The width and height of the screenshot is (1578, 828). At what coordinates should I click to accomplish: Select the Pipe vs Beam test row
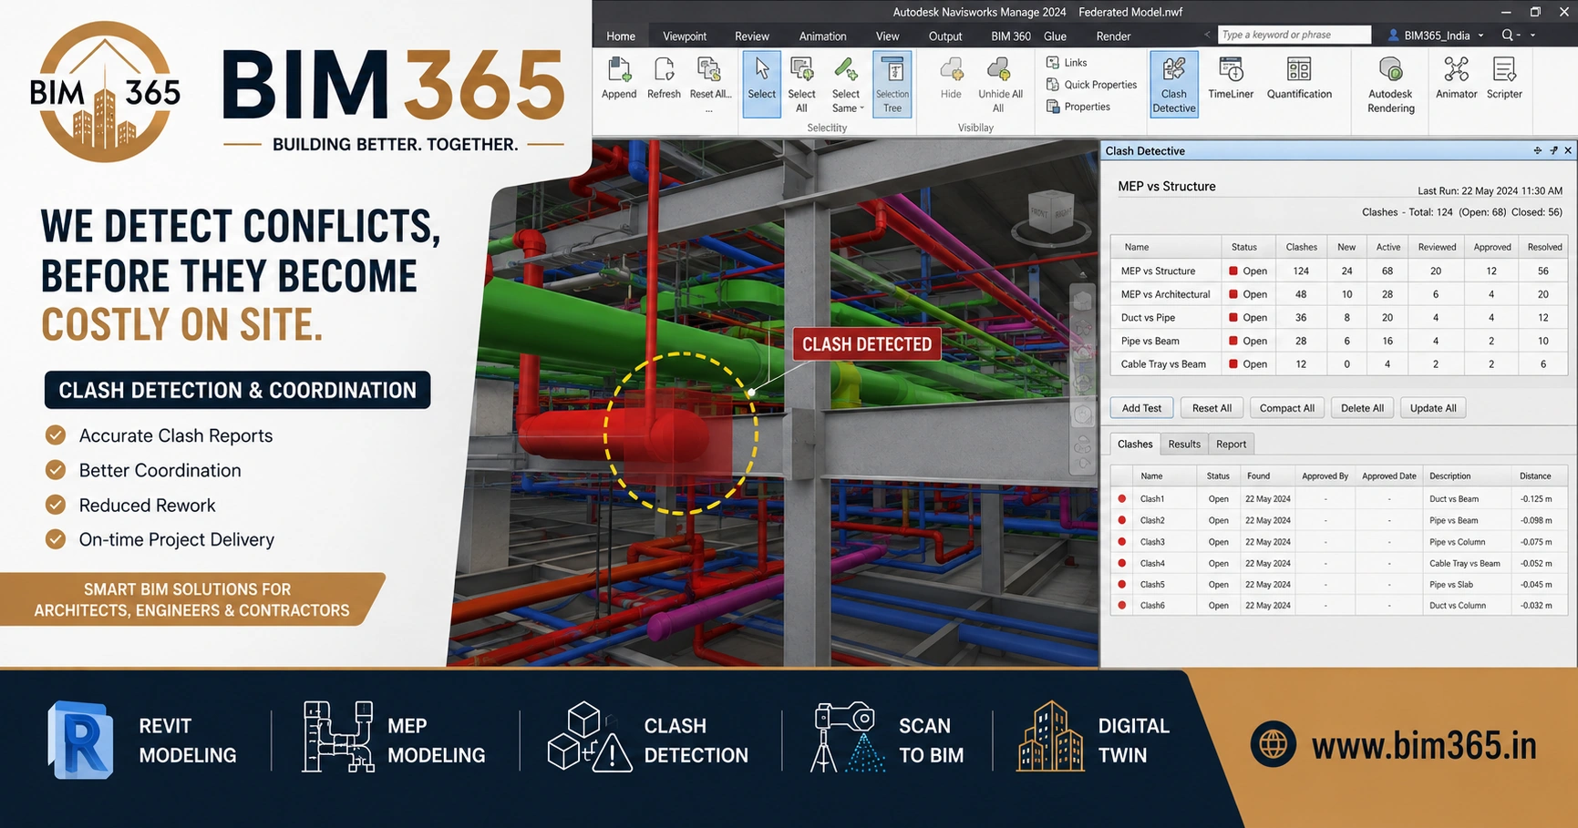pos(1339,341)
